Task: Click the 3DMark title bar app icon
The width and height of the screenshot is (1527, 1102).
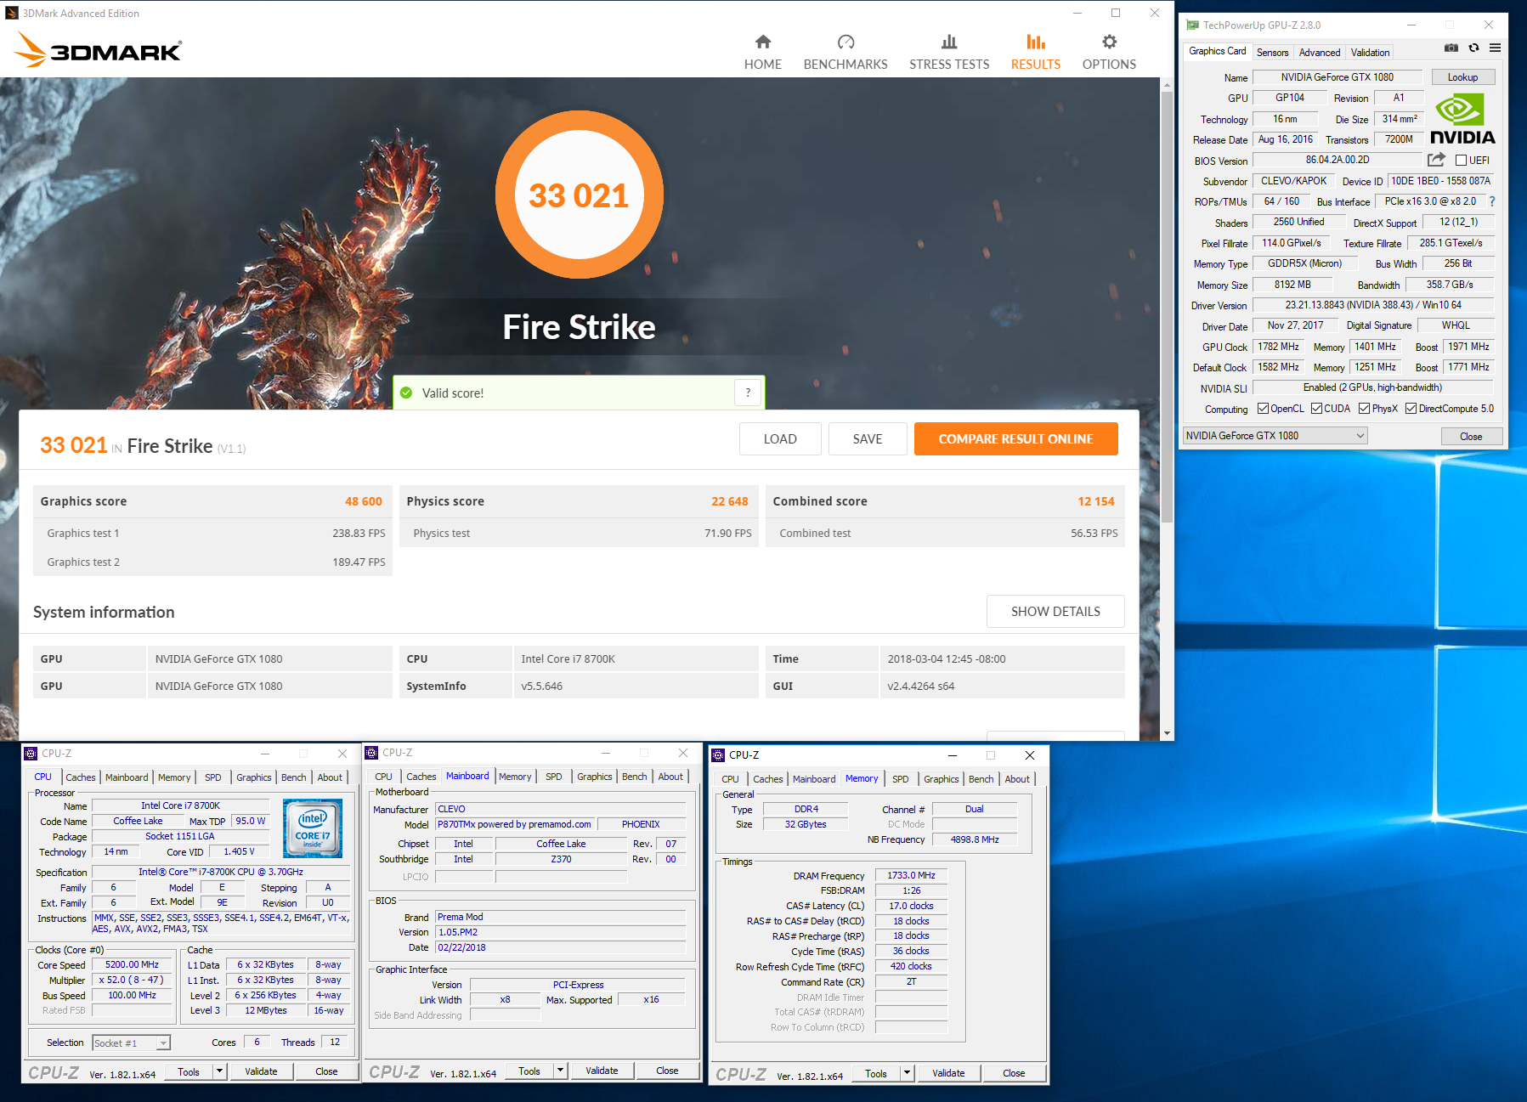Action: pos(12,13)
